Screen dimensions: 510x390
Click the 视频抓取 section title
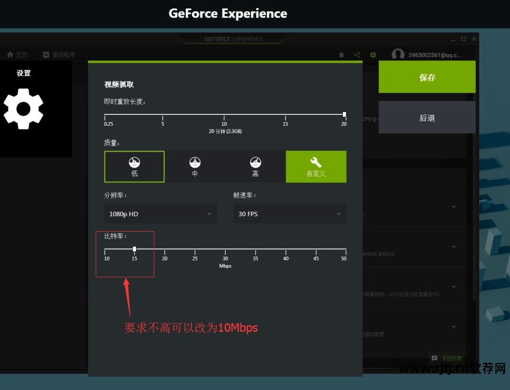(x=119, y=85)
